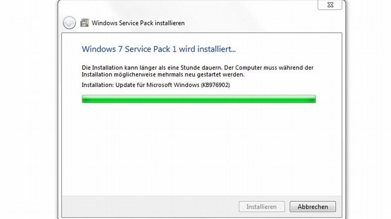The width and height of the screenshot is (391, 219).
Task: Click the status label 'Installation: Update für Microsoft Windows'
Action: [138, 85]
